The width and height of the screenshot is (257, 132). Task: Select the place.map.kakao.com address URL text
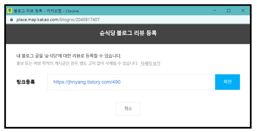coord(58,20)
